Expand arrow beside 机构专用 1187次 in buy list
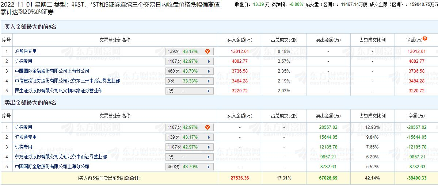 pos(208,61)
